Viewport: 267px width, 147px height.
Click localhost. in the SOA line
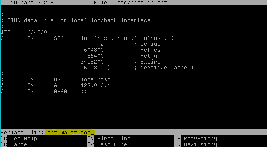pos(97,38)
